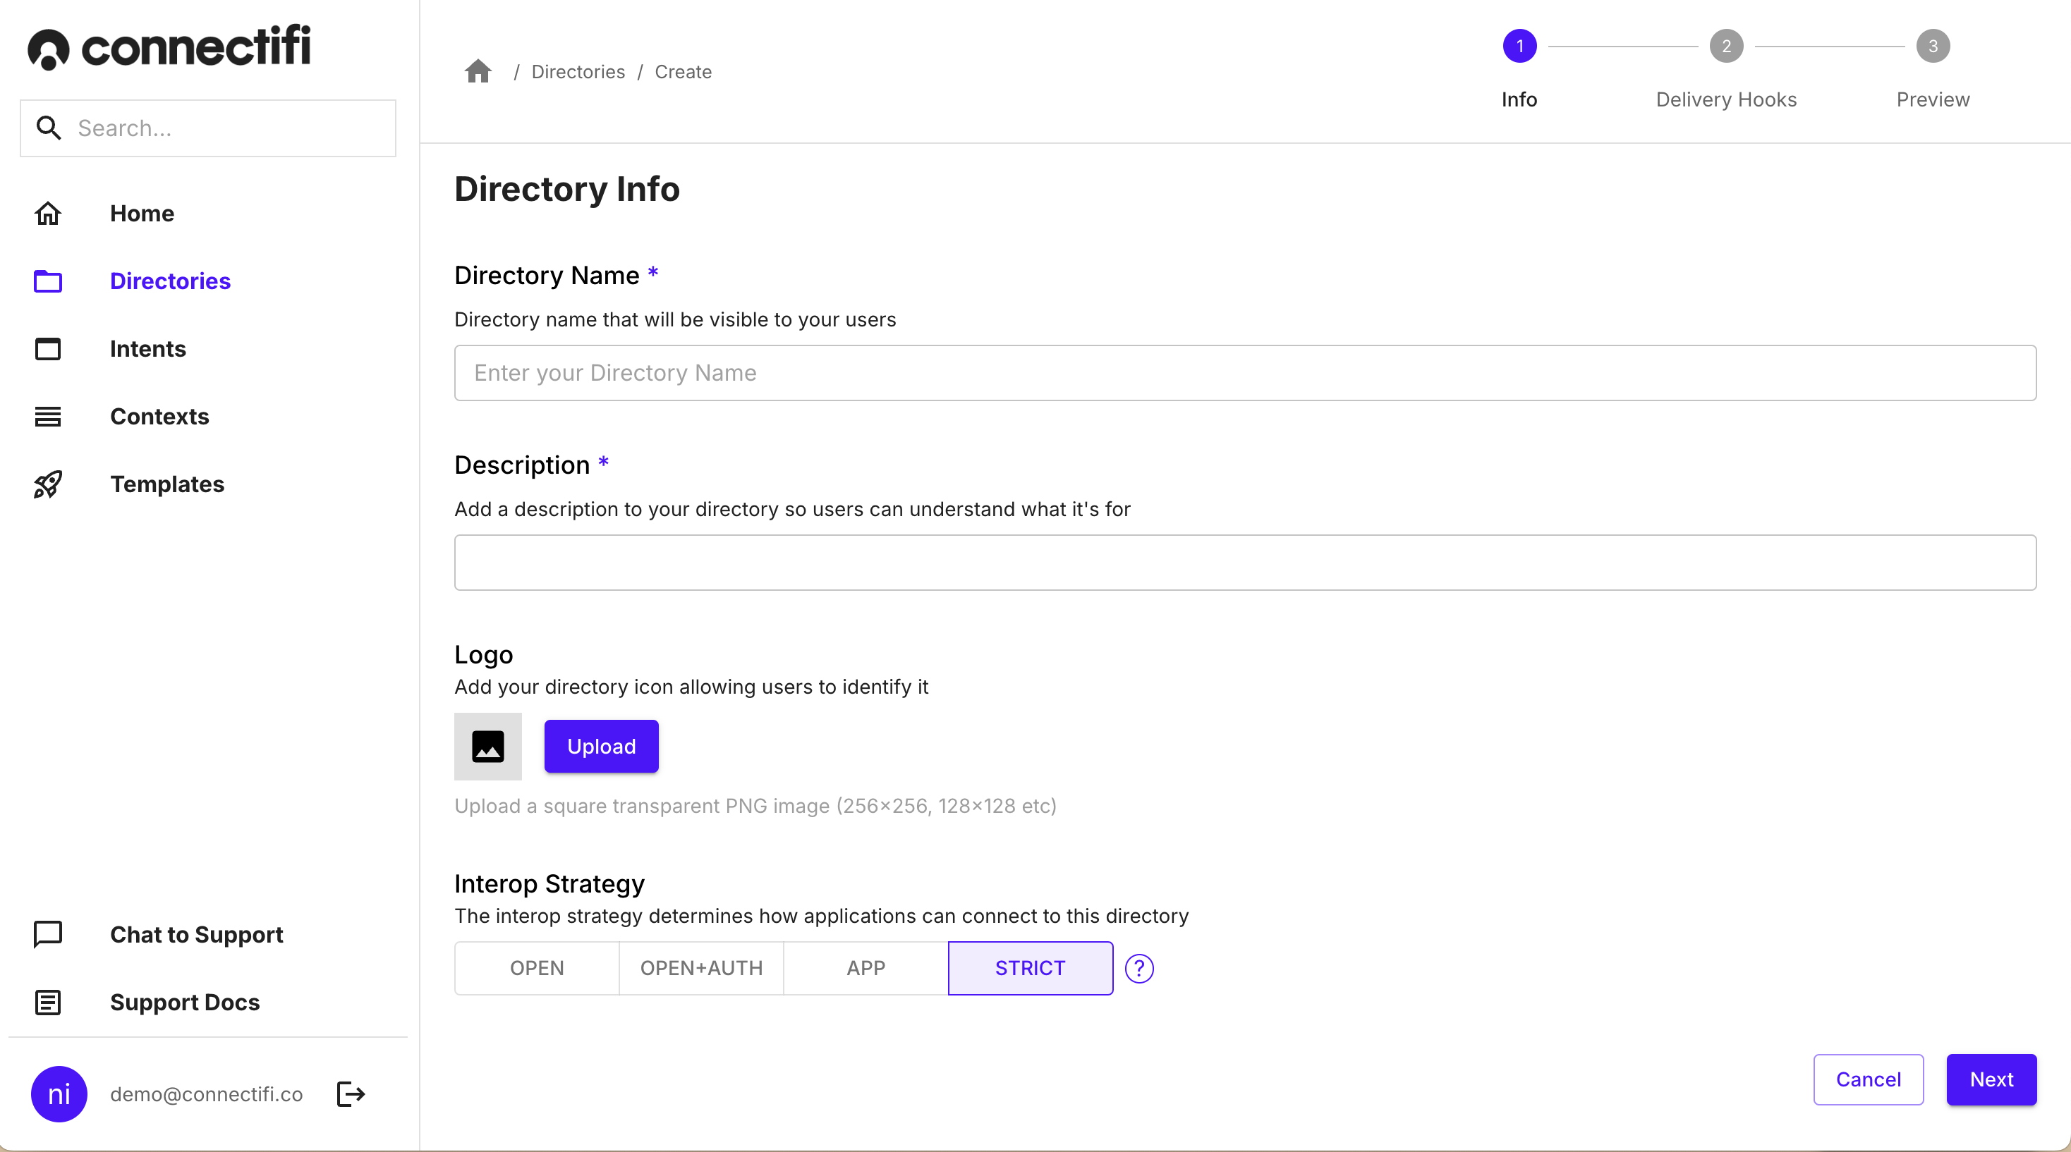The image size is (2071, 1152).
Task: Click the Intents page icon
Action: pos(47,348)
